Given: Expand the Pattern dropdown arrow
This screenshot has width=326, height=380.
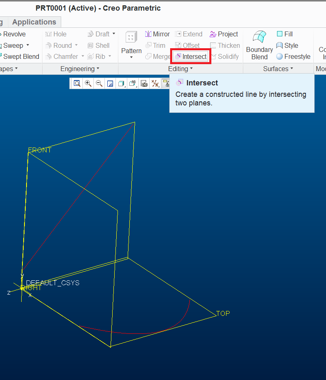Looking at the screenshot, I should point(131,58).
